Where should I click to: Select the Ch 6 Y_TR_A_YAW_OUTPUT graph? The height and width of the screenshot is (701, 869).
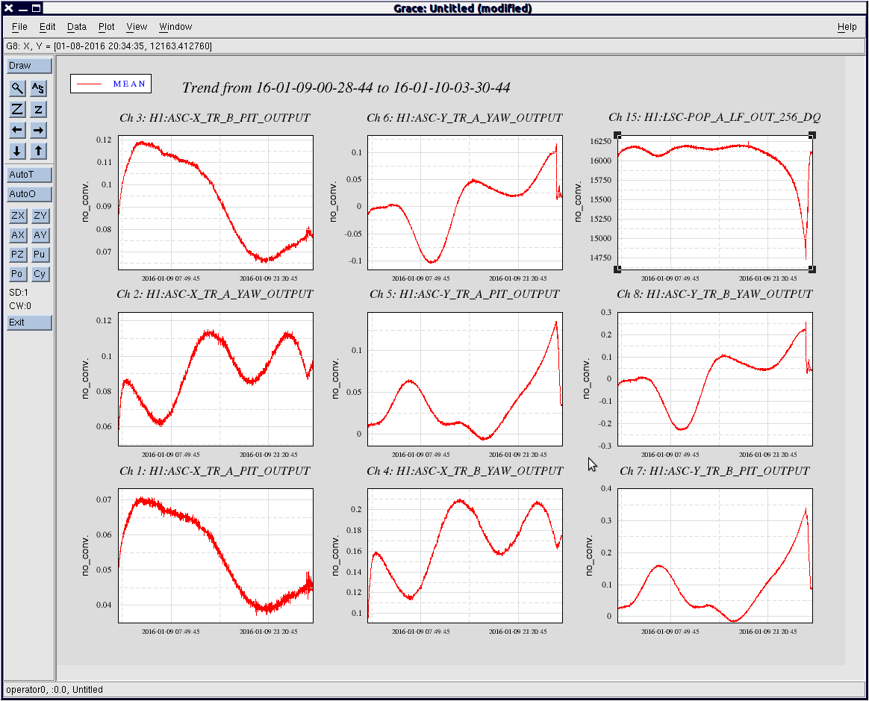(465, 203)
